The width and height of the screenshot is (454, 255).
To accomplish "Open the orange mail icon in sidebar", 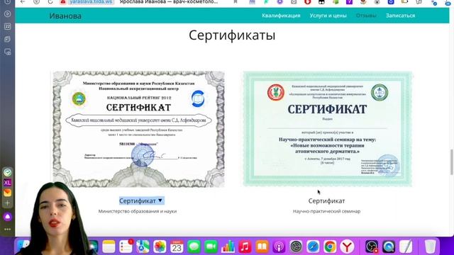I will 8,193.
